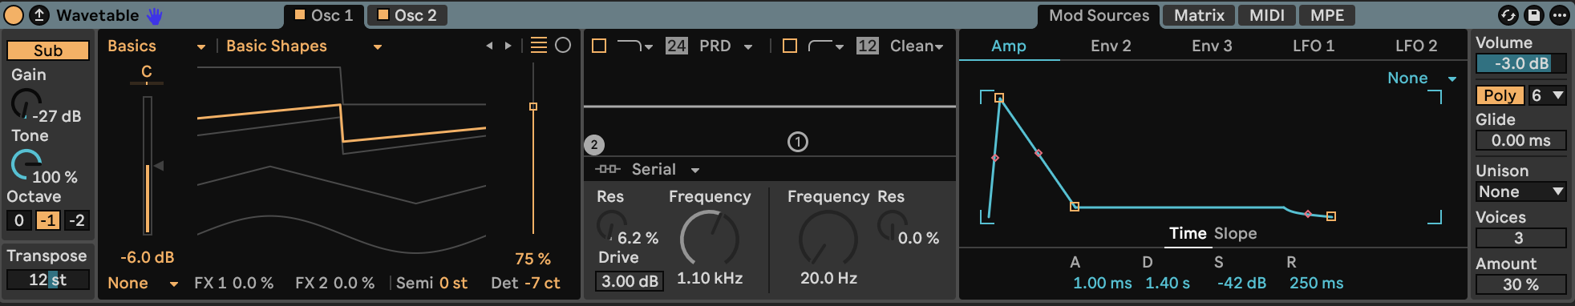Toggle Filter 2 slope 12 button

point(868,46)
